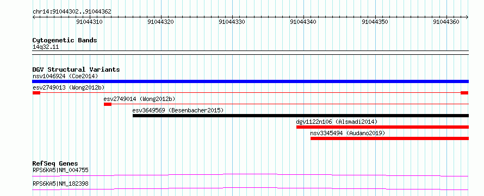
Task: Open RPS6KA5|NM_182398 gene label
Action: point(60,184)
